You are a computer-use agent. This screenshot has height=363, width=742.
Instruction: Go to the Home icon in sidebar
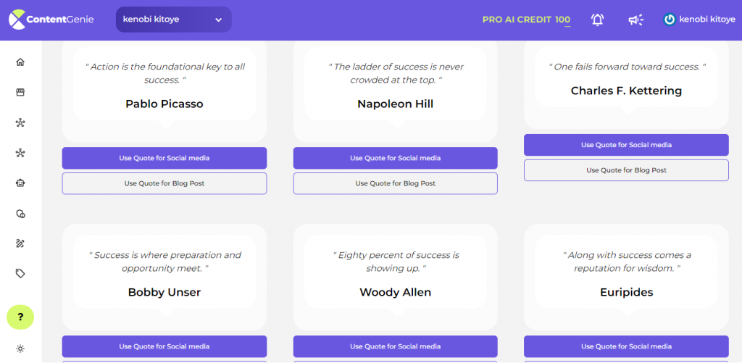click(x=20, y=62)
